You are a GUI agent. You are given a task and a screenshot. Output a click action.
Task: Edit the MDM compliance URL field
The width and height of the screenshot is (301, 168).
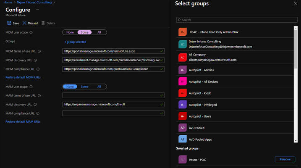(113, 69)
